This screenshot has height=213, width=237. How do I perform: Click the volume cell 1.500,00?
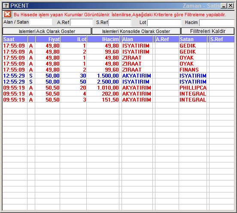(108, 75)
